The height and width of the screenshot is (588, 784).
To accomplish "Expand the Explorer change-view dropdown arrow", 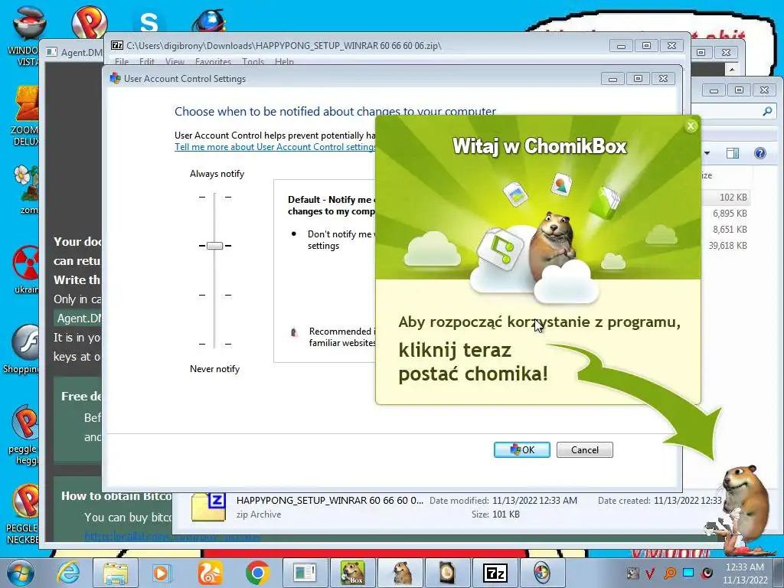I will 707,153.
